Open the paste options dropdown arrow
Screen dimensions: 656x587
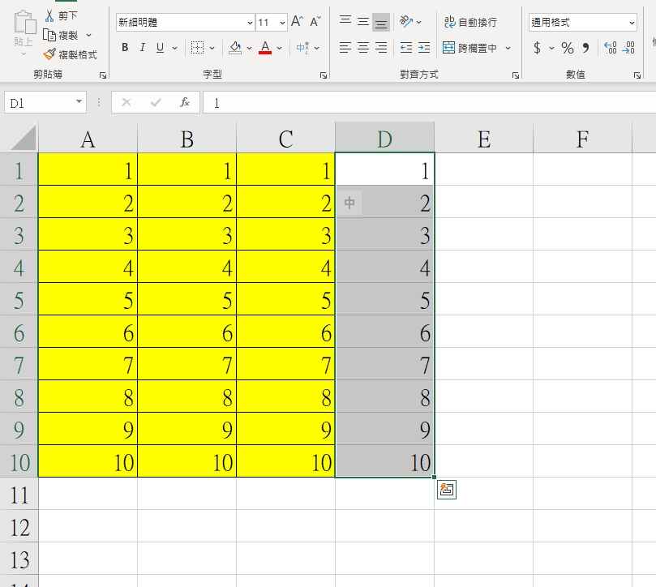coord(24,54)
